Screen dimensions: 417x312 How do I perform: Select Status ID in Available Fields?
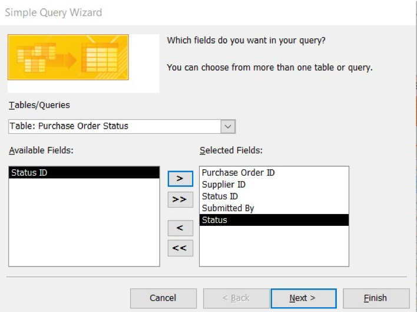(x=84, y=172)
